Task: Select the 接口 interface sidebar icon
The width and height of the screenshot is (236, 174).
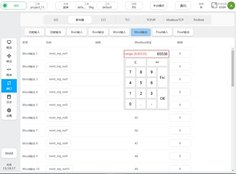Action: pos(9,85)
